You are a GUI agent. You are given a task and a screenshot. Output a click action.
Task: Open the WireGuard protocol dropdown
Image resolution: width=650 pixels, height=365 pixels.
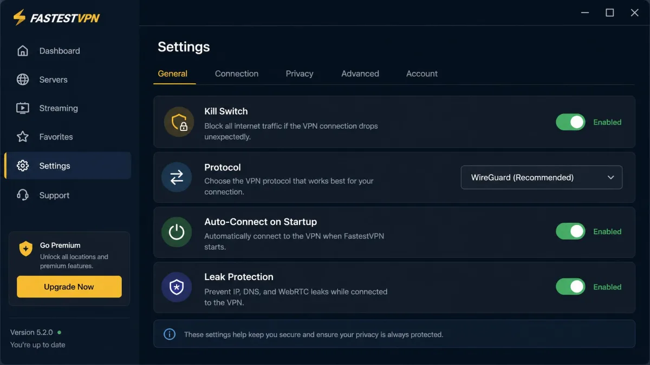pyautogui.click(x=541, y=177)
